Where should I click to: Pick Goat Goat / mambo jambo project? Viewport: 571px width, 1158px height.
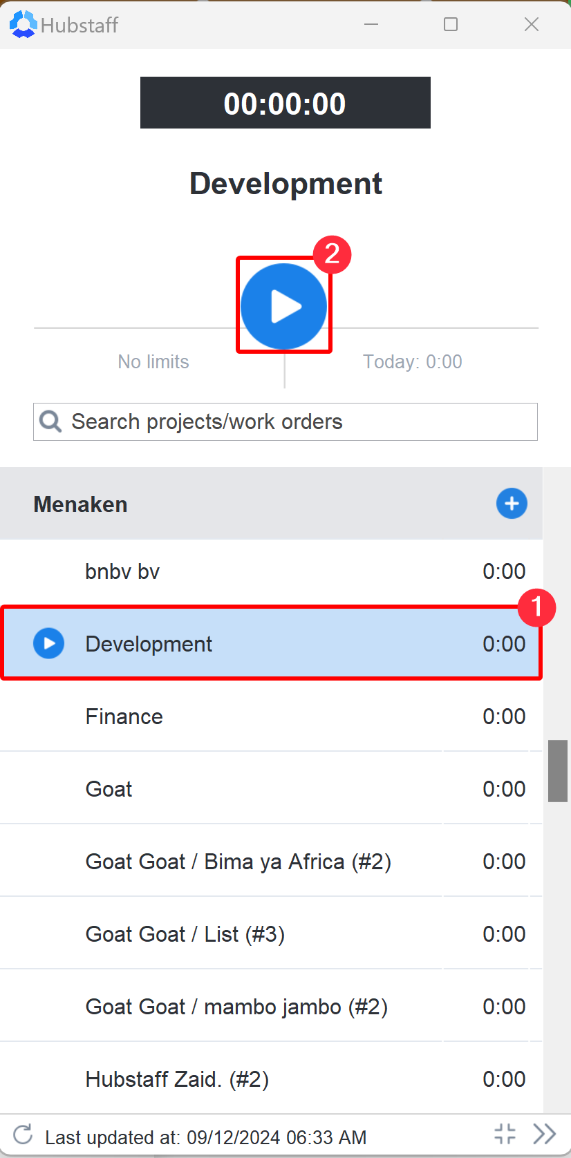[x=236, y=1007]
